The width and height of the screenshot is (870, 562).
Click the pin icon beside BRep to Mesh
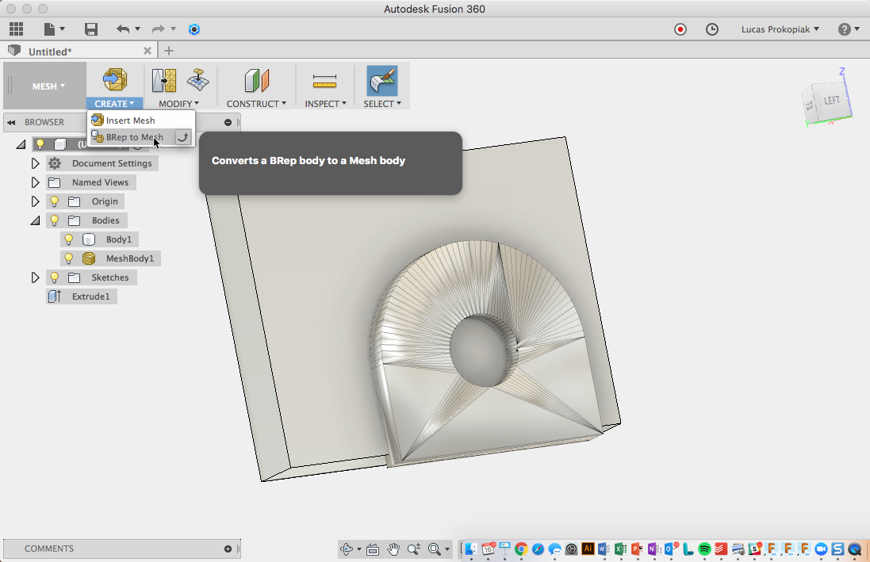click(x=182, y=137)
